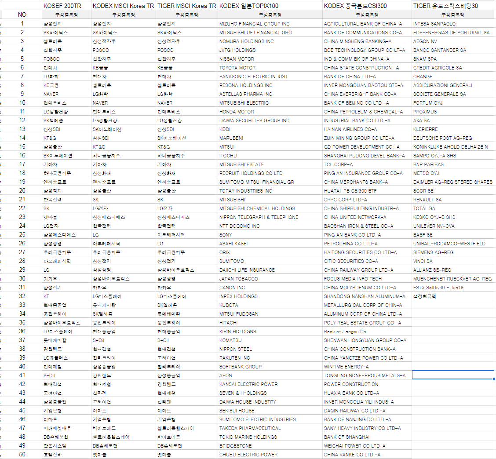Select the TIGER MSCI Korea TR header
The width and height of the screenshot is (496, 459).
tap(186, 6)
